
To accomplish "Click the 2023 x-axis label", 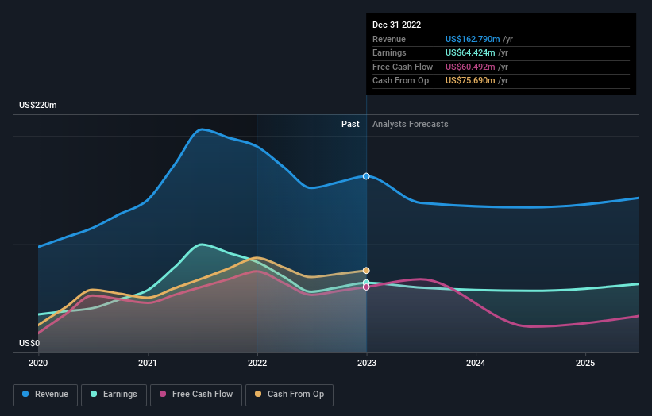I will [x=367, y=363].
